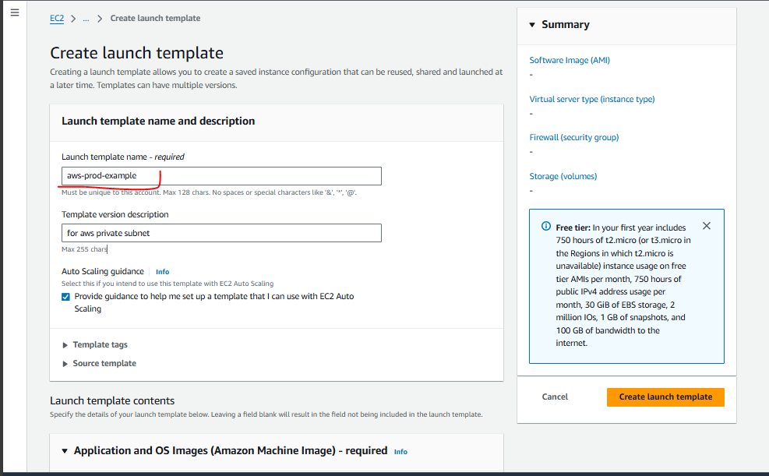Collapse the Summary panel arrow

pos(532,25)
